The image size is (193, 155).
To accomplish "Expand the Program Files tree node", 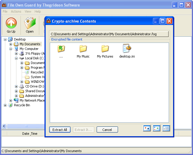I will click(x=22, y=68).
